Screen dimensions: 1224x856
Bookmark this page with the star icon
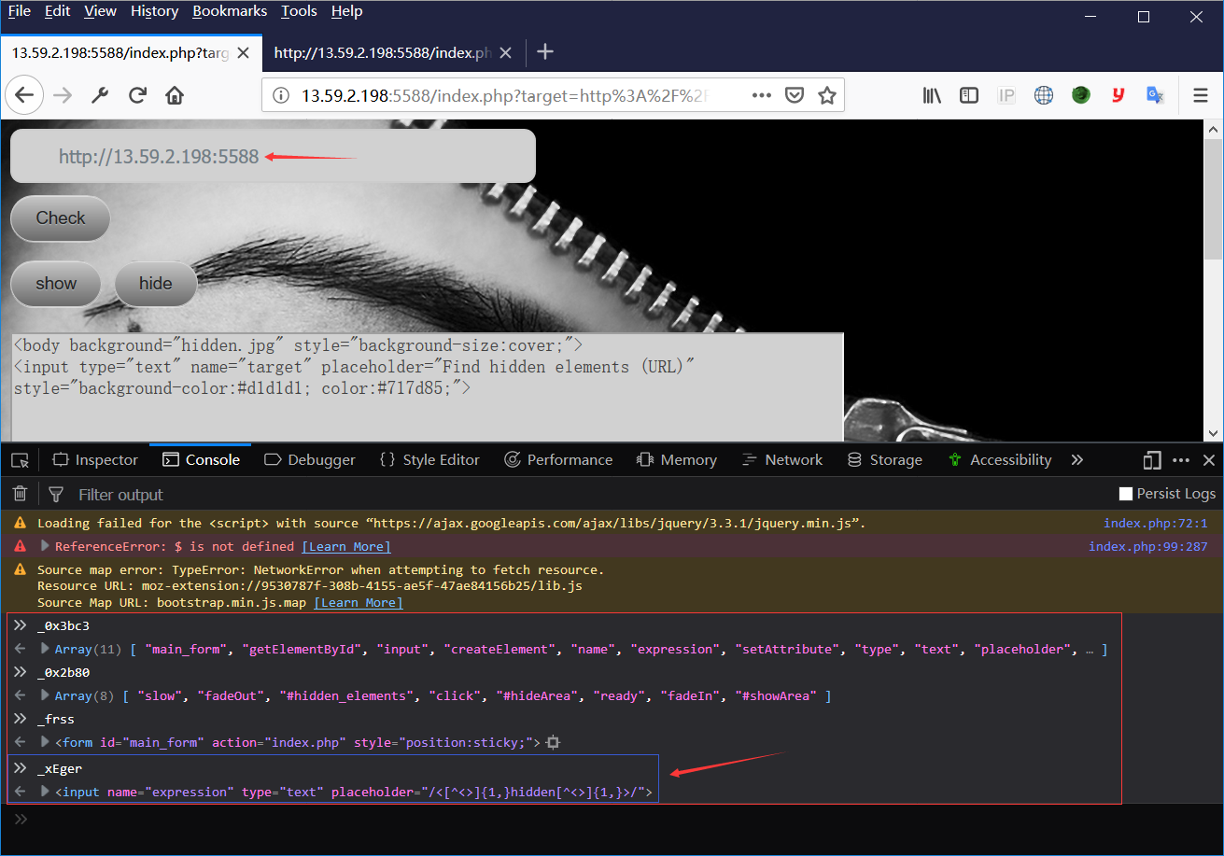pos(826,95)
